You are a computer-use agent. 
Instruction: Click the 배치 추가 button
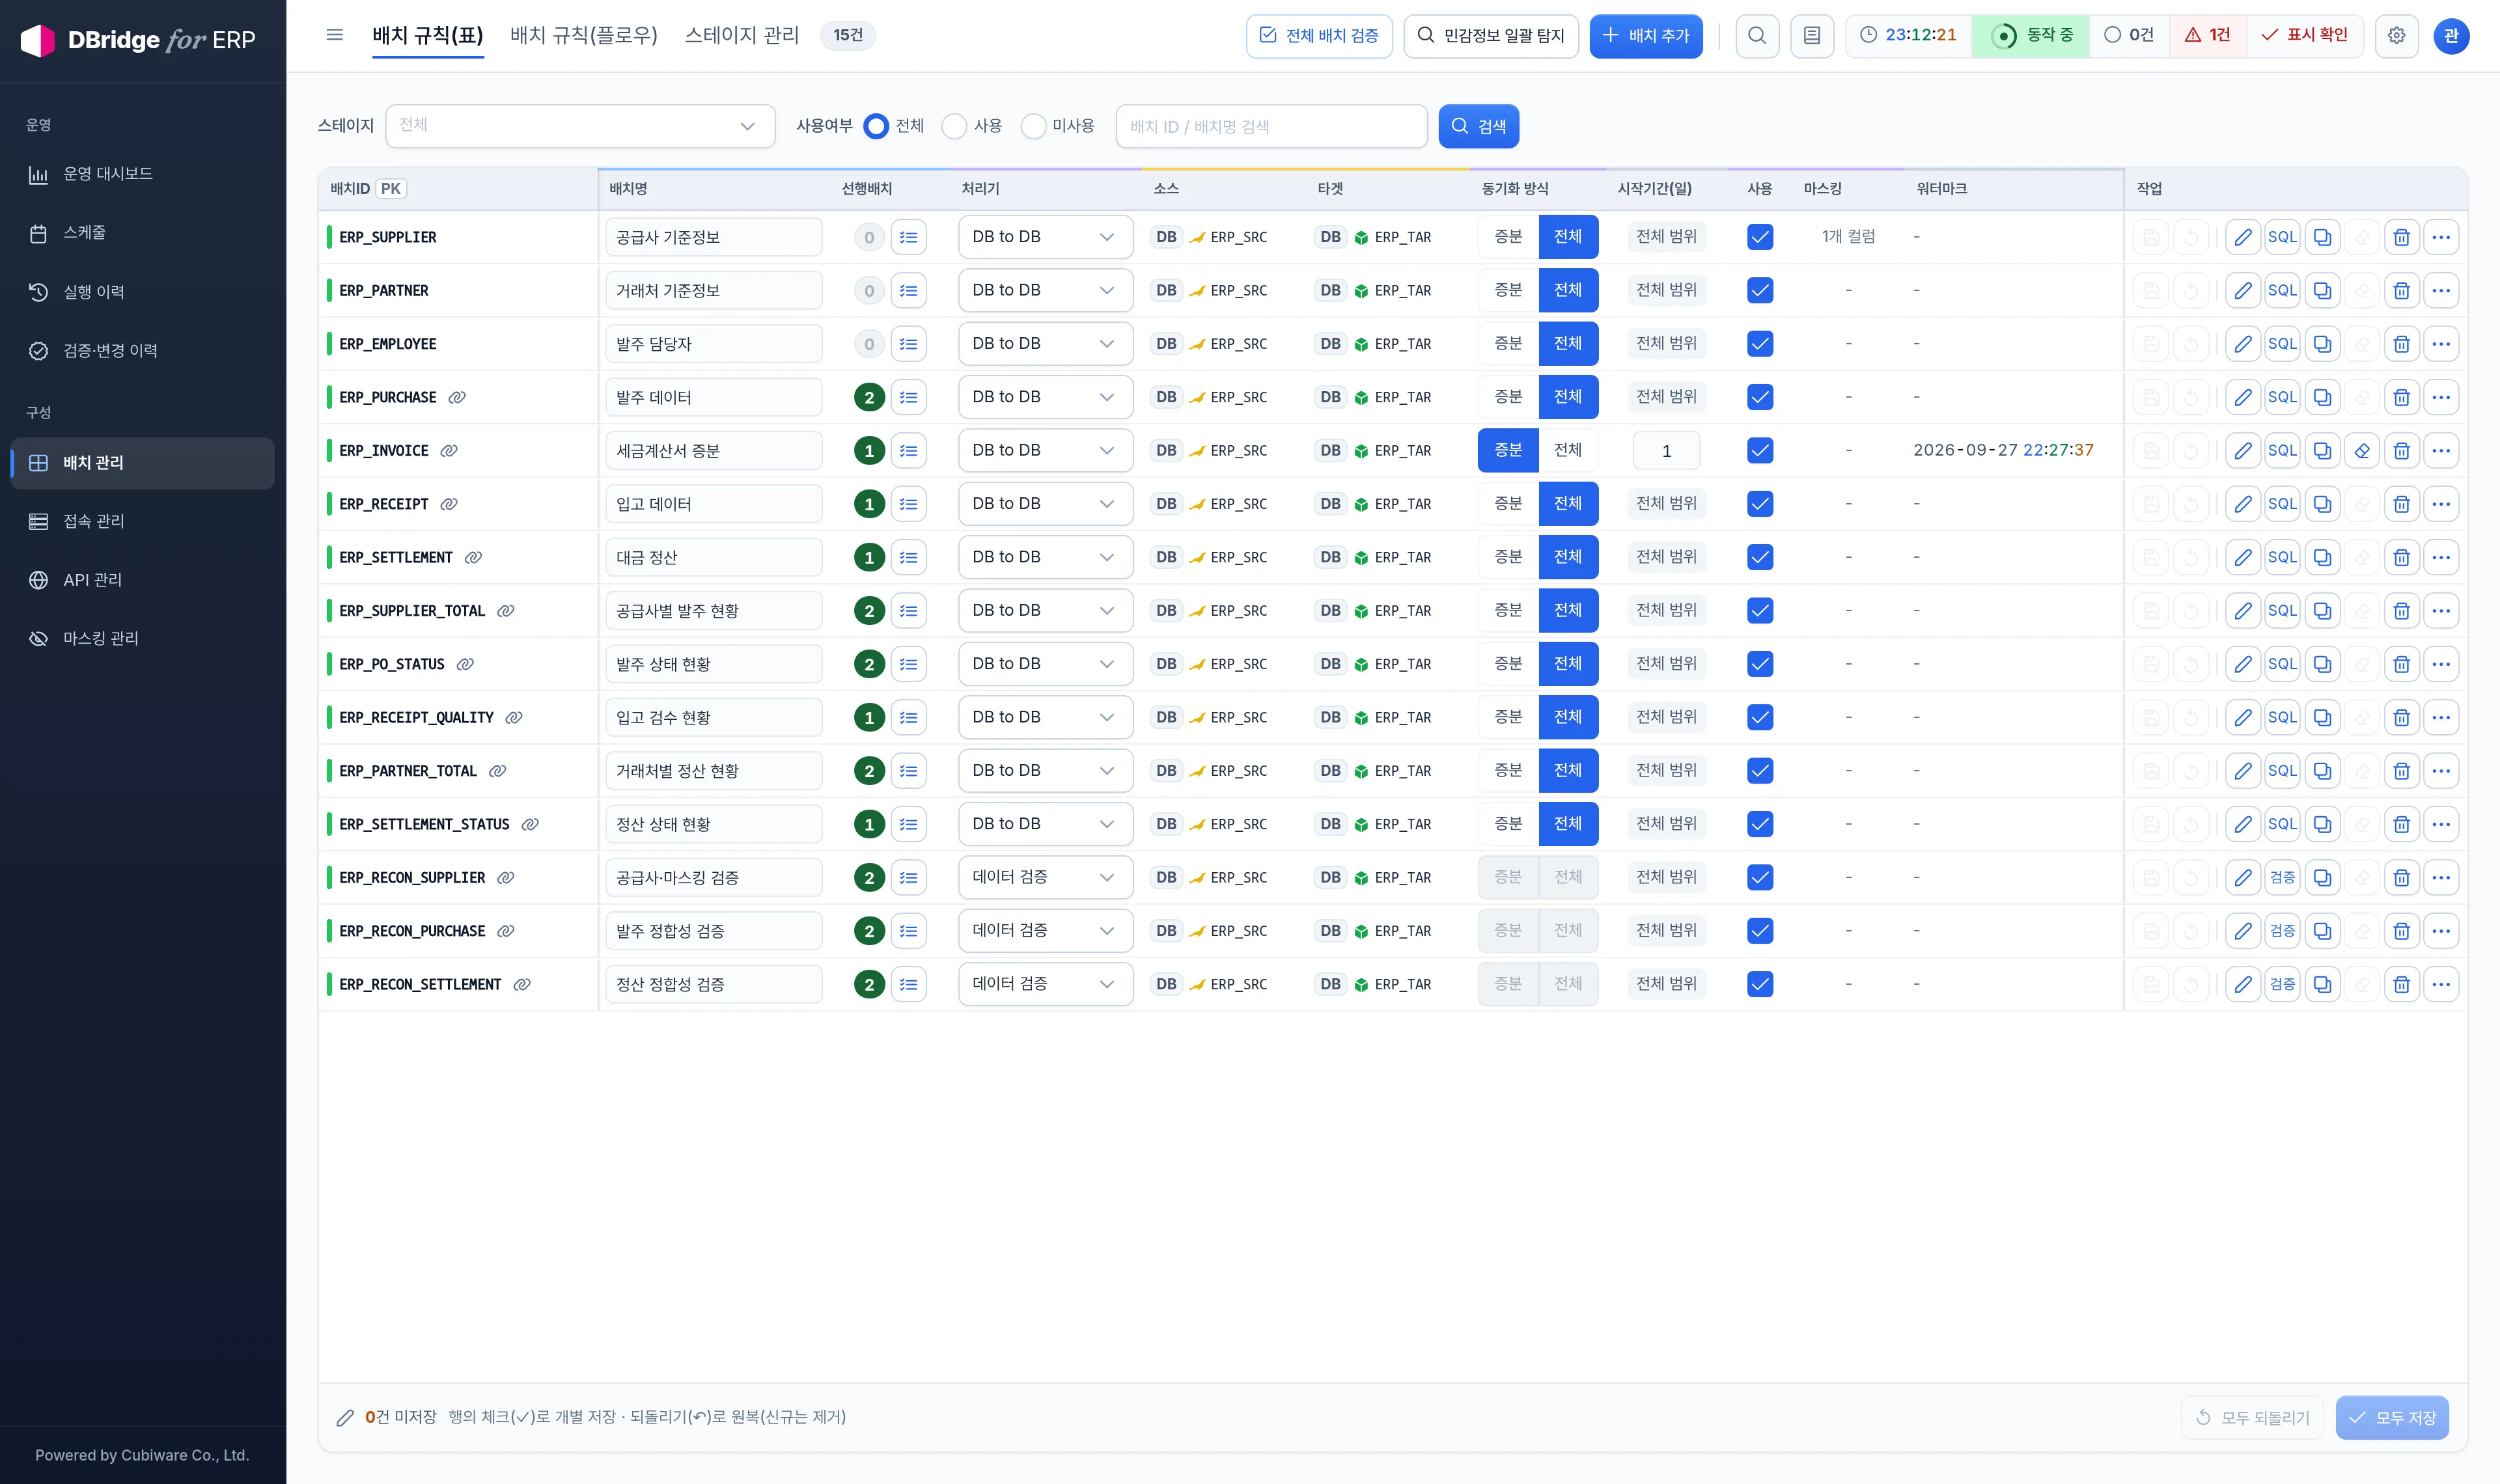click(x=1645, y=36)
